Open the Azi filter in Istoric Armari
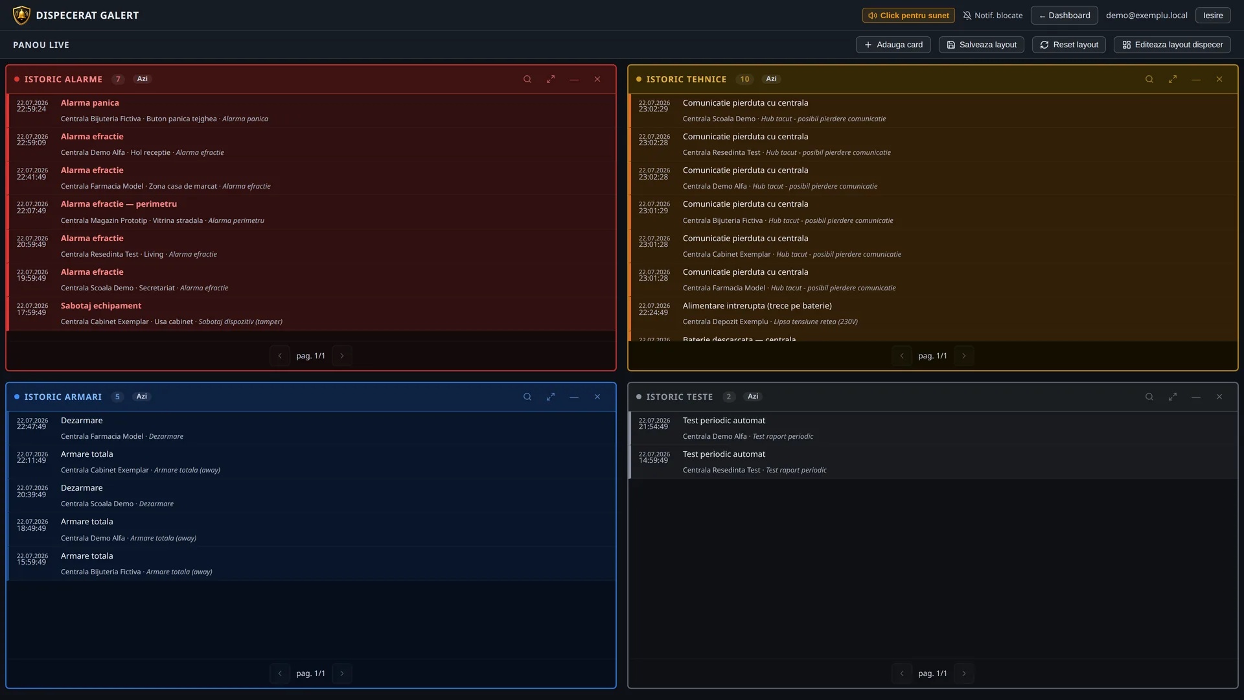1244x700 pixels. click(142, 397)
